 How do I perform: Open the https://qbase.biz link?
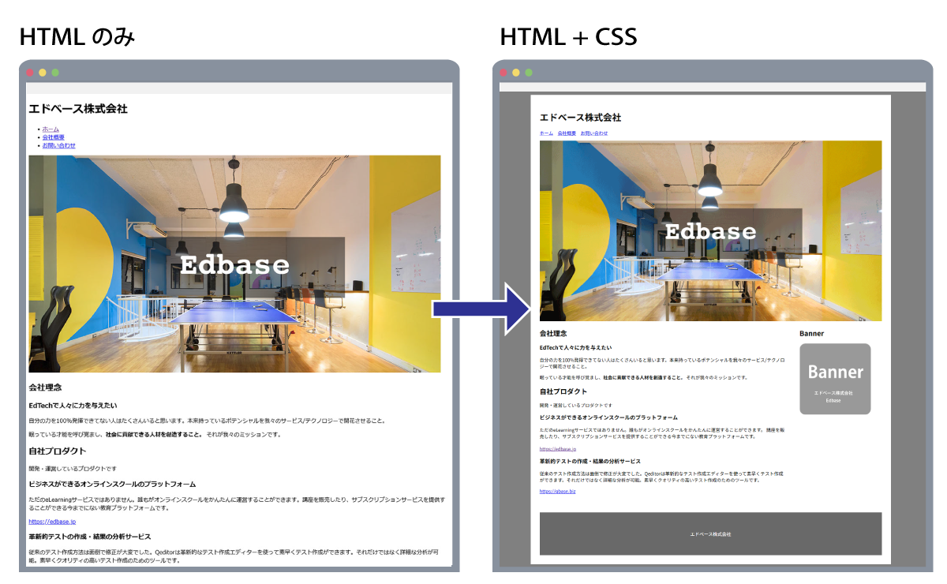point(557,491)
